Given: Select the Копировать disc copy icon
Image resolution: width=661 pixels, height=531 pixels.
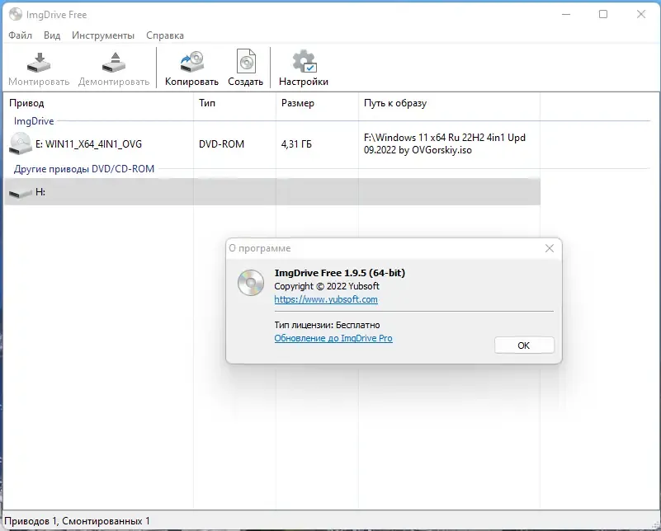Looking at the screenshot, I should [191, 62].
